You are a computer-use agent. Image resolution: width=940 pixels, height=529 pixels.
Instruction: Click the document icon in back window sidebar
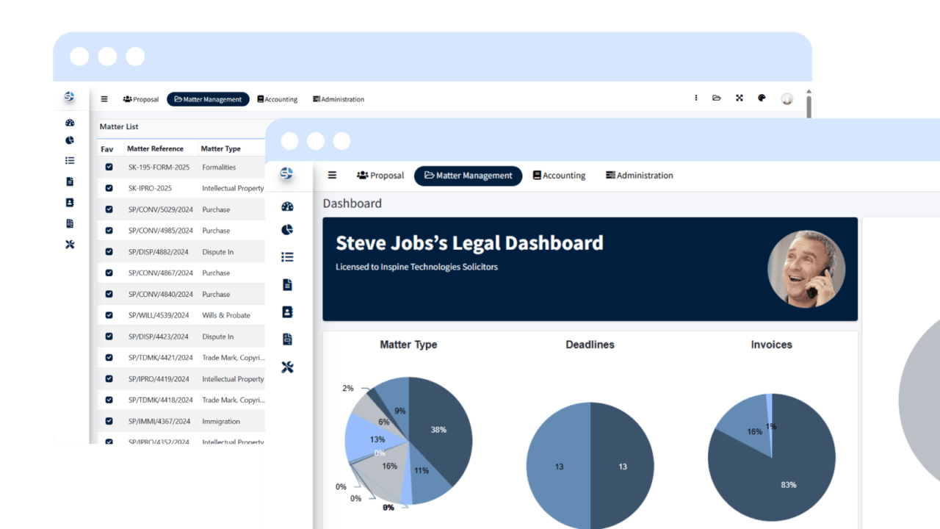tap(70, 181)
